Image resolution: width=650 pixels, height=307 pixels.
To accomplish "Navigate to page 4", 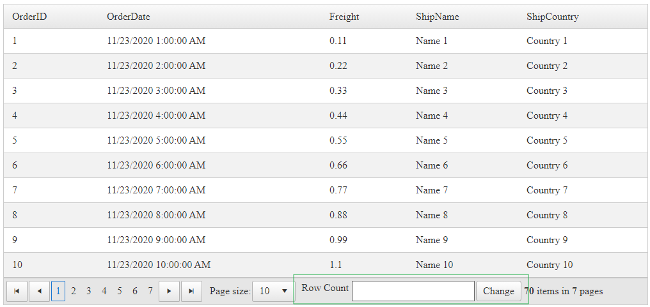I will coord(104,291).
